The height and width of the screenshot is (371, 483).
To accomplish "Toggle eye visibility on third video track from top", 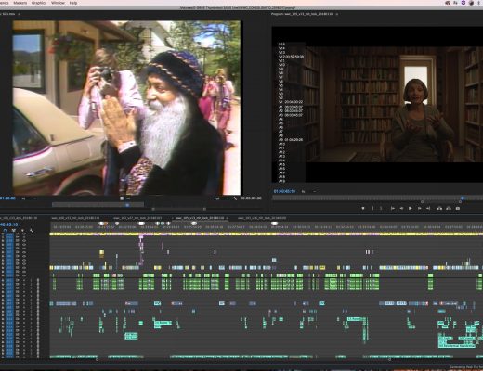I will 24,244.
